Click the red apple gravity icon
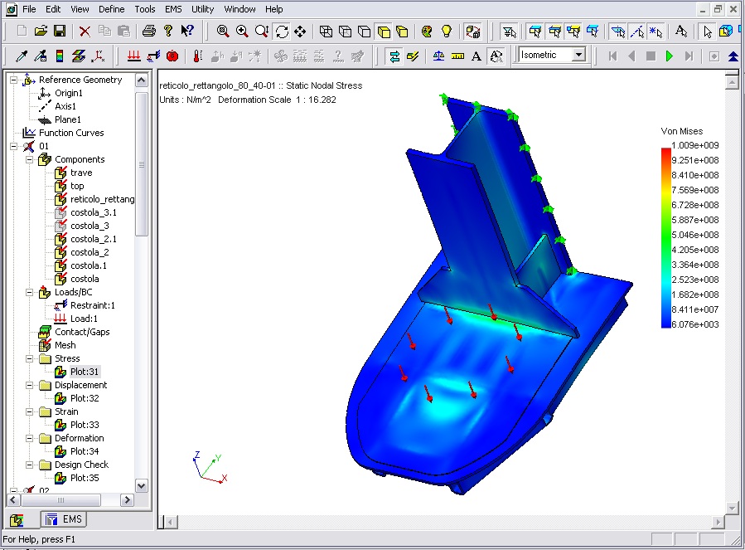 tap(172, 56)
